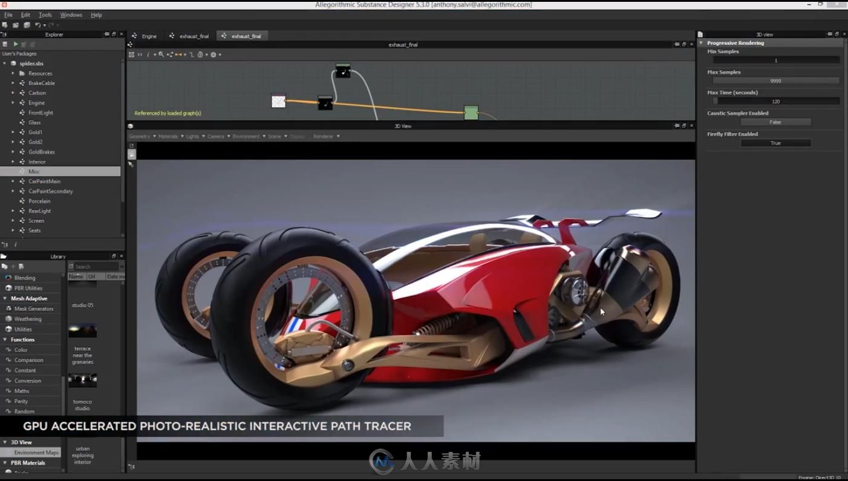The image size is (848, 481).
Task: Open the Help menu
Action: (x=96, y=15)
